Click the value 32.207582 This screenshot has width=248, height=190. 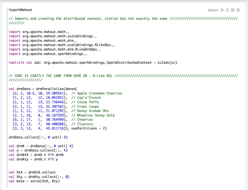(x=55, y=107)
